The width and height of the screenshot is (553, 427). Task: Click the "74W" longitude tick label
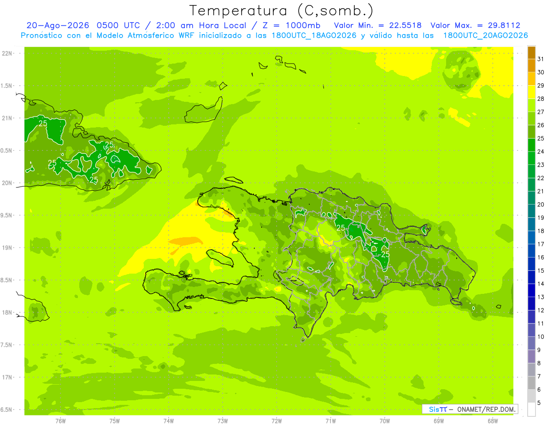168,421
